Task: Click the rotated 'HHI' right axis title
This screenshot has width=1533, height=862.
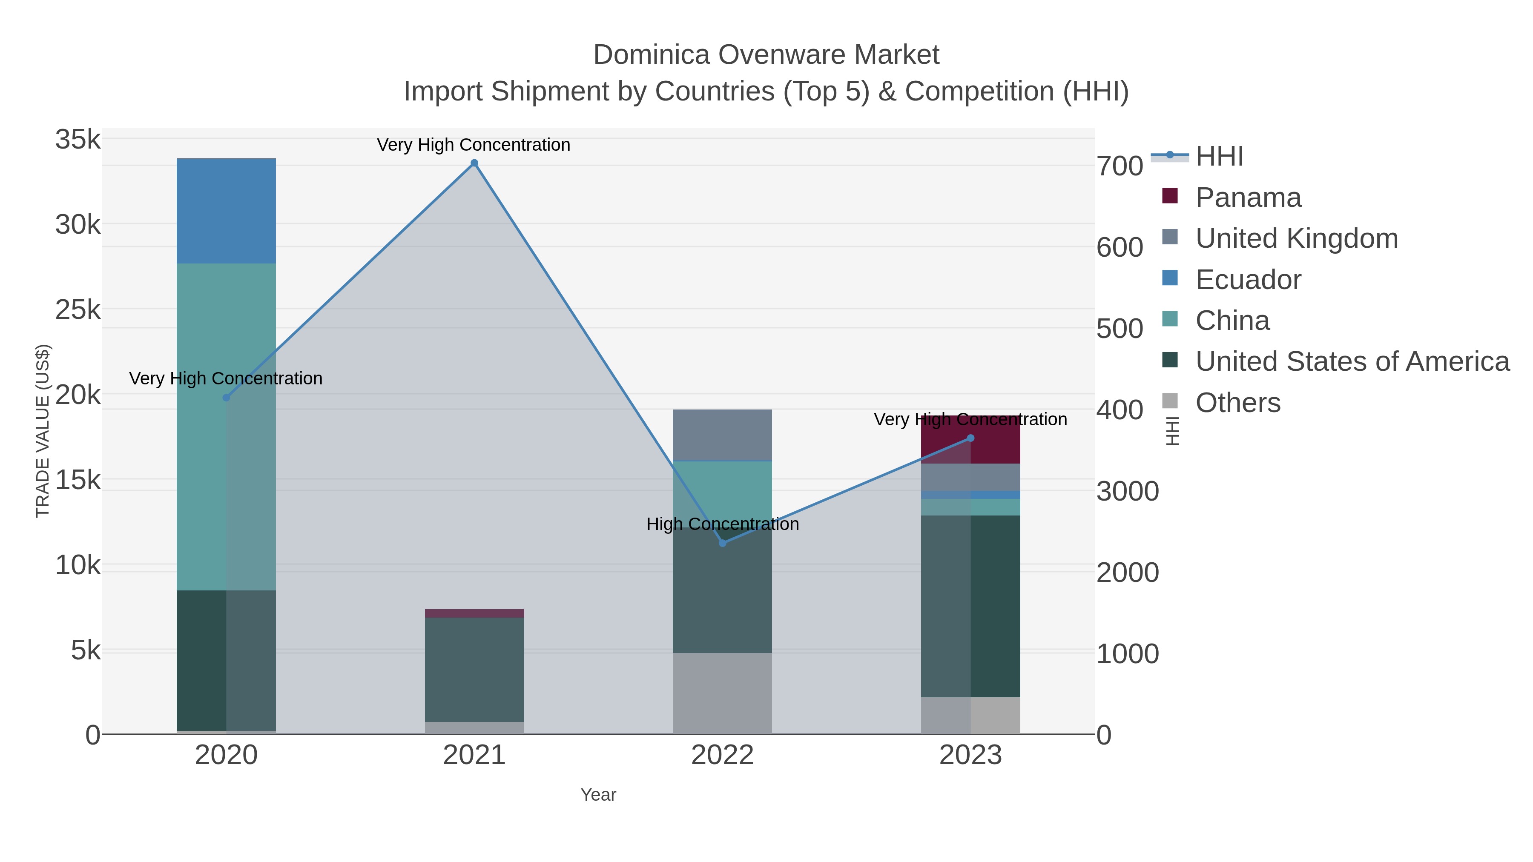Action: [x=1172, y=431]
